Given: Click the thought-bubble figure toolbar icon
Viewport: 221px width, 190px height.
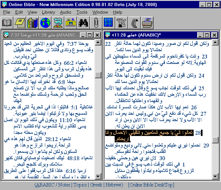Looking at the screenshot, I should (x=58, y=23).
